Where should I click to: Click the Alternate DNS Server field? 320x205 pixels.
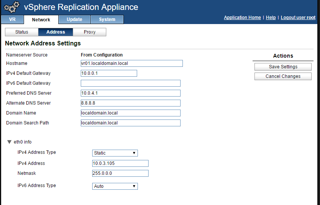tap(130, 103)
